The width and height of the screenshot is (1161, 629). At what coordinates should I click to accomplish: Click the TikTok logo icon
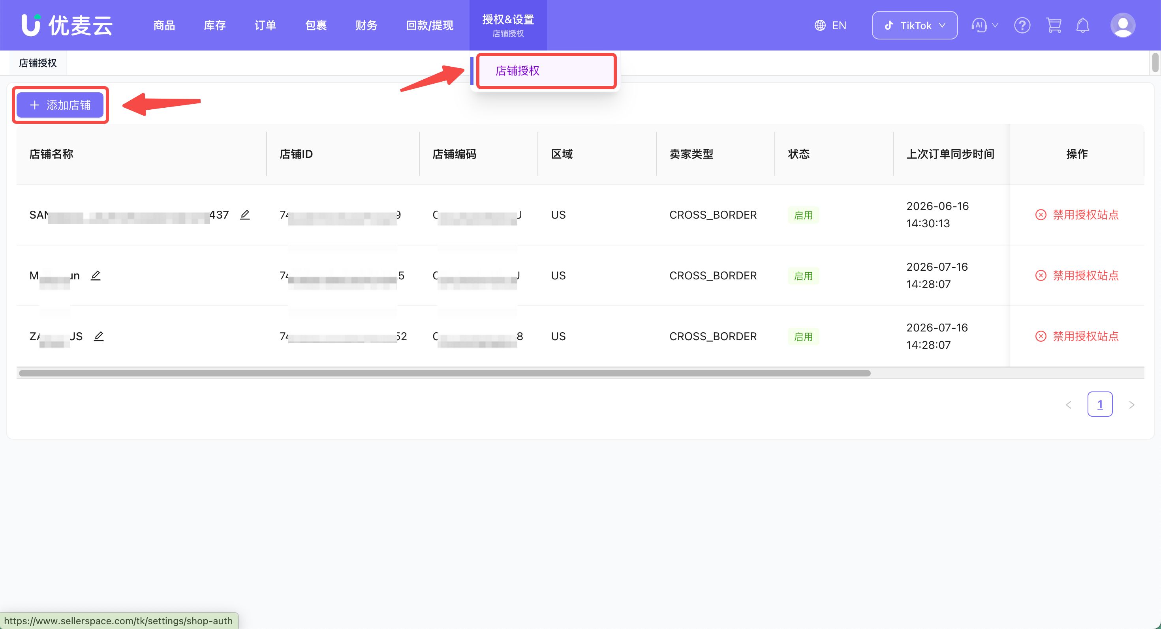pyautogui.click(x=889, y=25)
